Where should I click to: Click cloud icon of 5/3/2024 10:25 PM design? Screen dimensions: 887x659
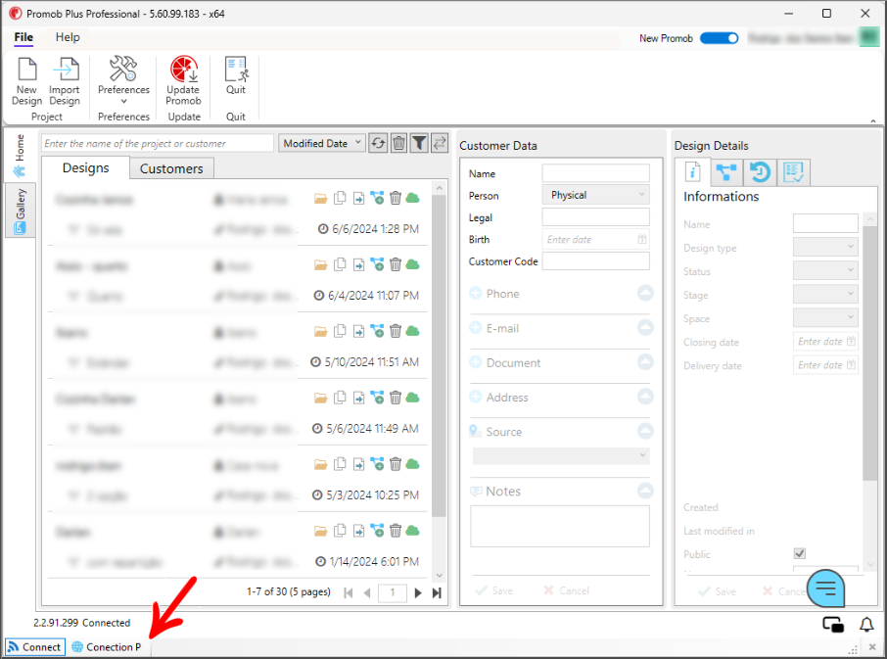coord(413,464)
